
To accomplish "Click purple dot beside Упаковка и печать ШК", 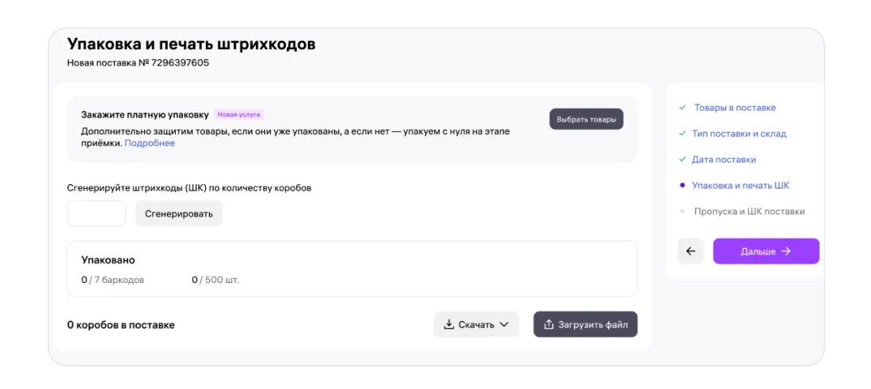I will click(x=683, y=186).
